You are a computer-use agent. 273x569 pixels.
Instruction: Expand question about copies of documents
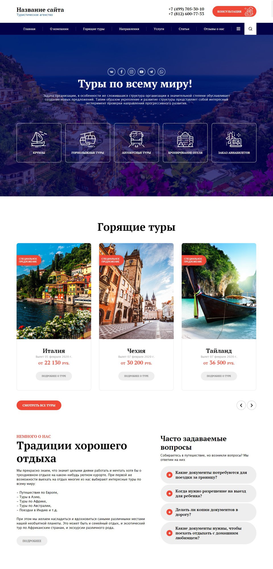[x=208, y=512]
